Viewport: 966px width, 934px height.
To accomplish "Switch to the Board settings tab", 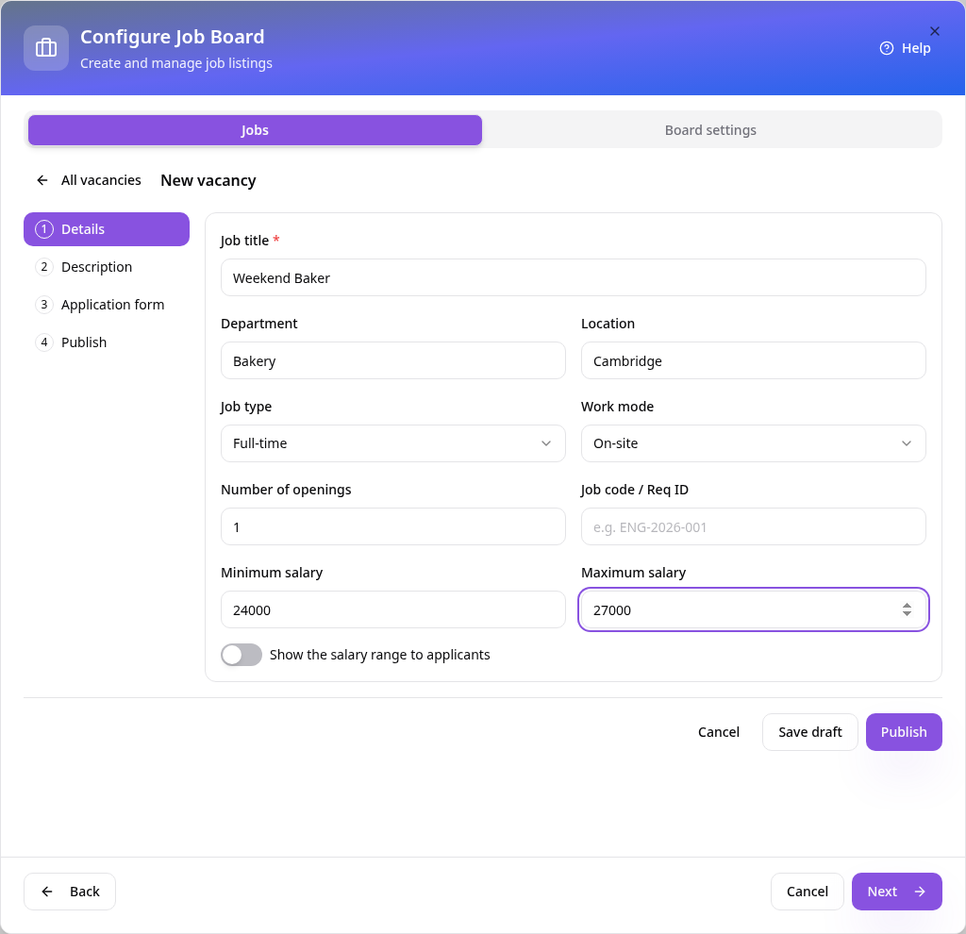I will coord(710,130).
